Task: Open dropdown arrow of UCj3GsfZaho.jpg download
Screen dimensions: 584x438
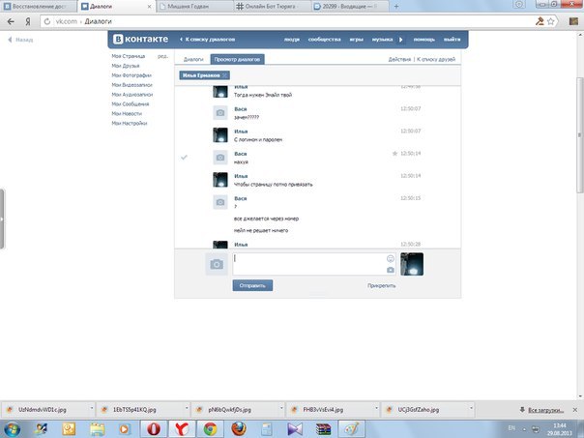Action: [471, 409]
